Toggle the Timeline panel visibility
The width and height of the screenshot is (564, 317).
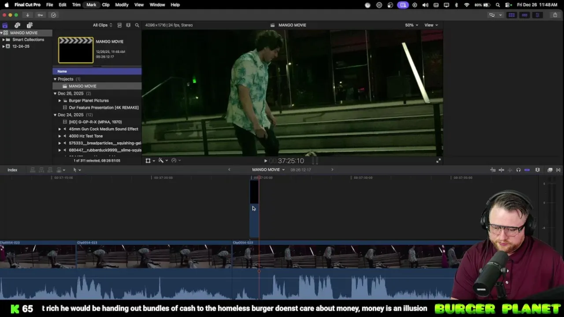pos(524,15)
